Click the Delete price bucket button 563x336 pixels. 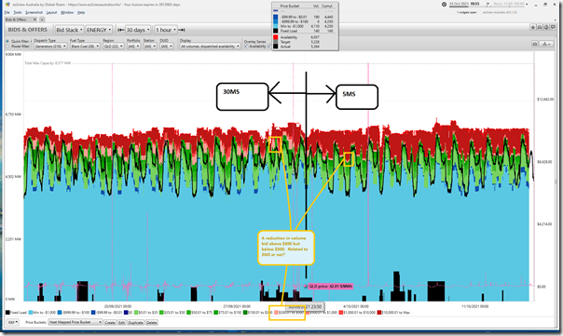click(x=152, y=322)
